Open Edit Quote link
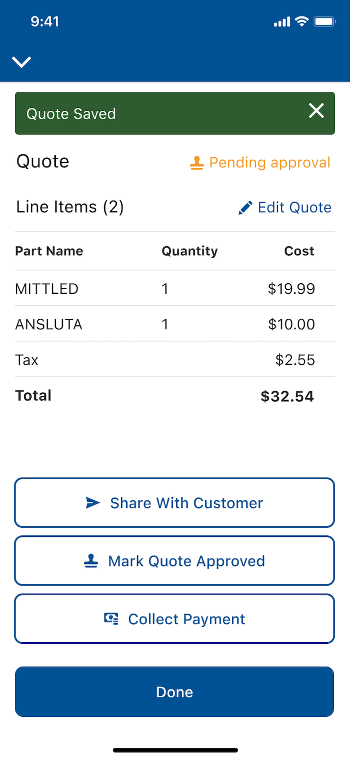 click(x=294, y=208)
